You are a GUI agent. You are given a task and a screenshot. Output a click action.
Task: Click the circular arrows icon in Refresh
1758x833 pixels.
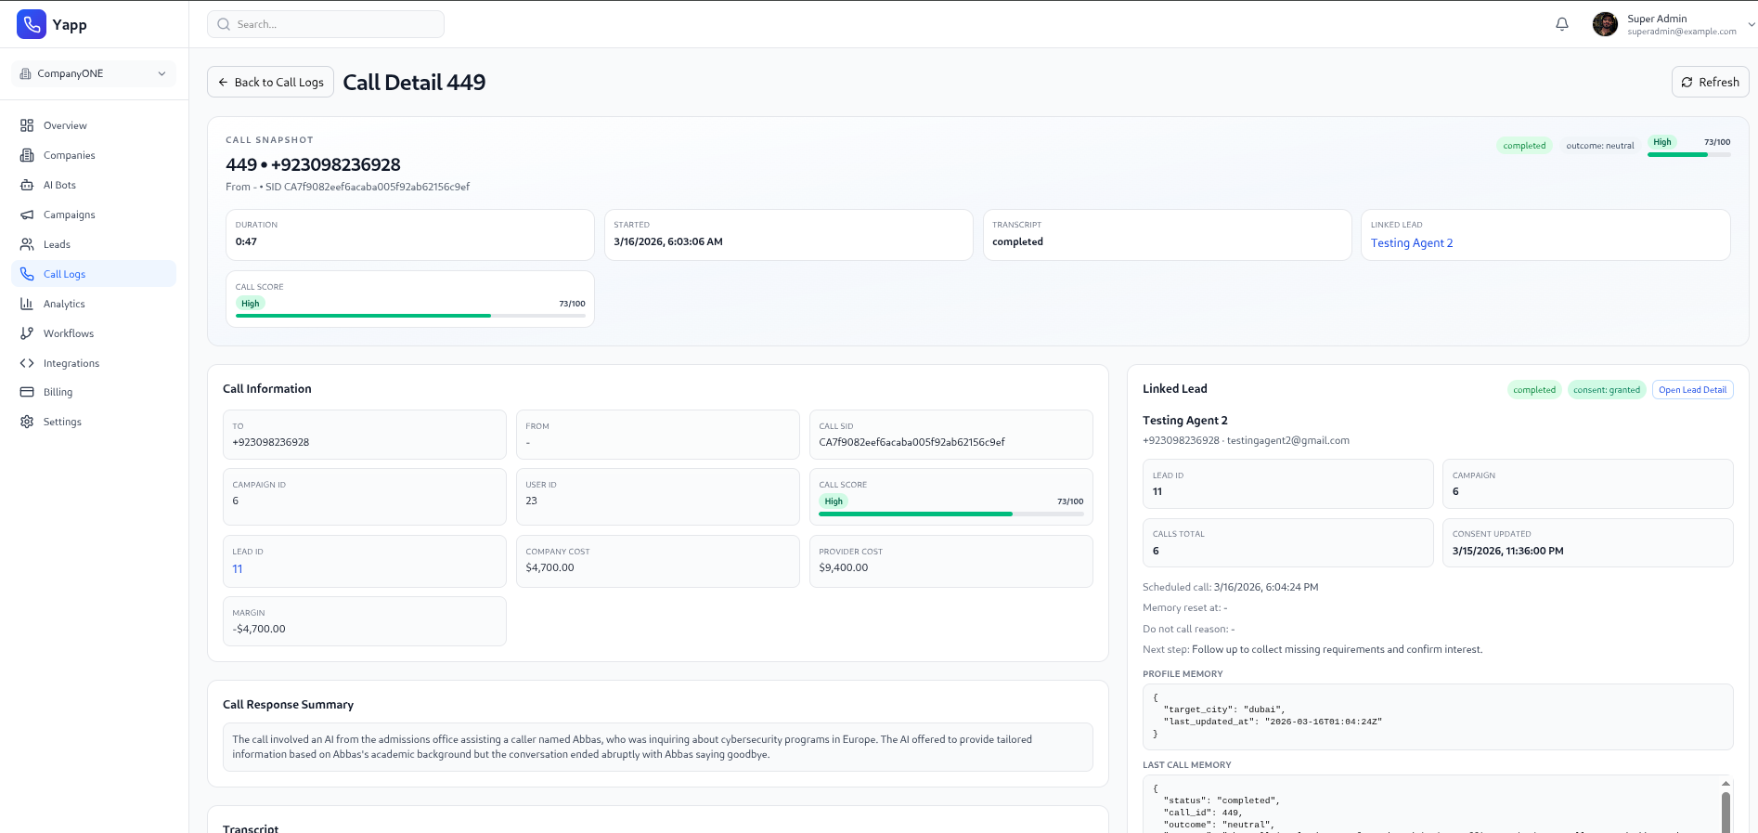pyautogui.click(x=1687, y=82)
